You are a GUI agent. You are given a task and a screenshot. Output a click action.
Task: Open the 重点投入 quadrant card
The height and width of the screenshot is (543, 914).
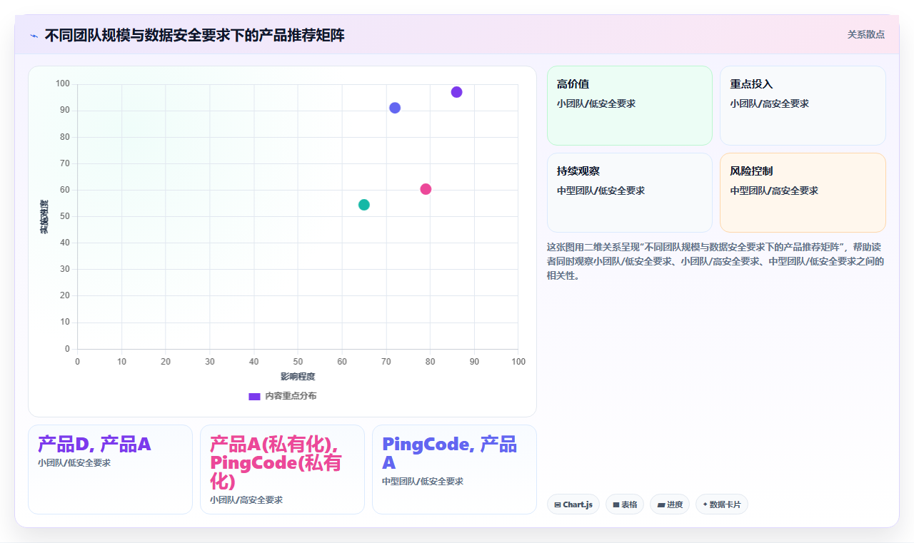click(803, 106)
